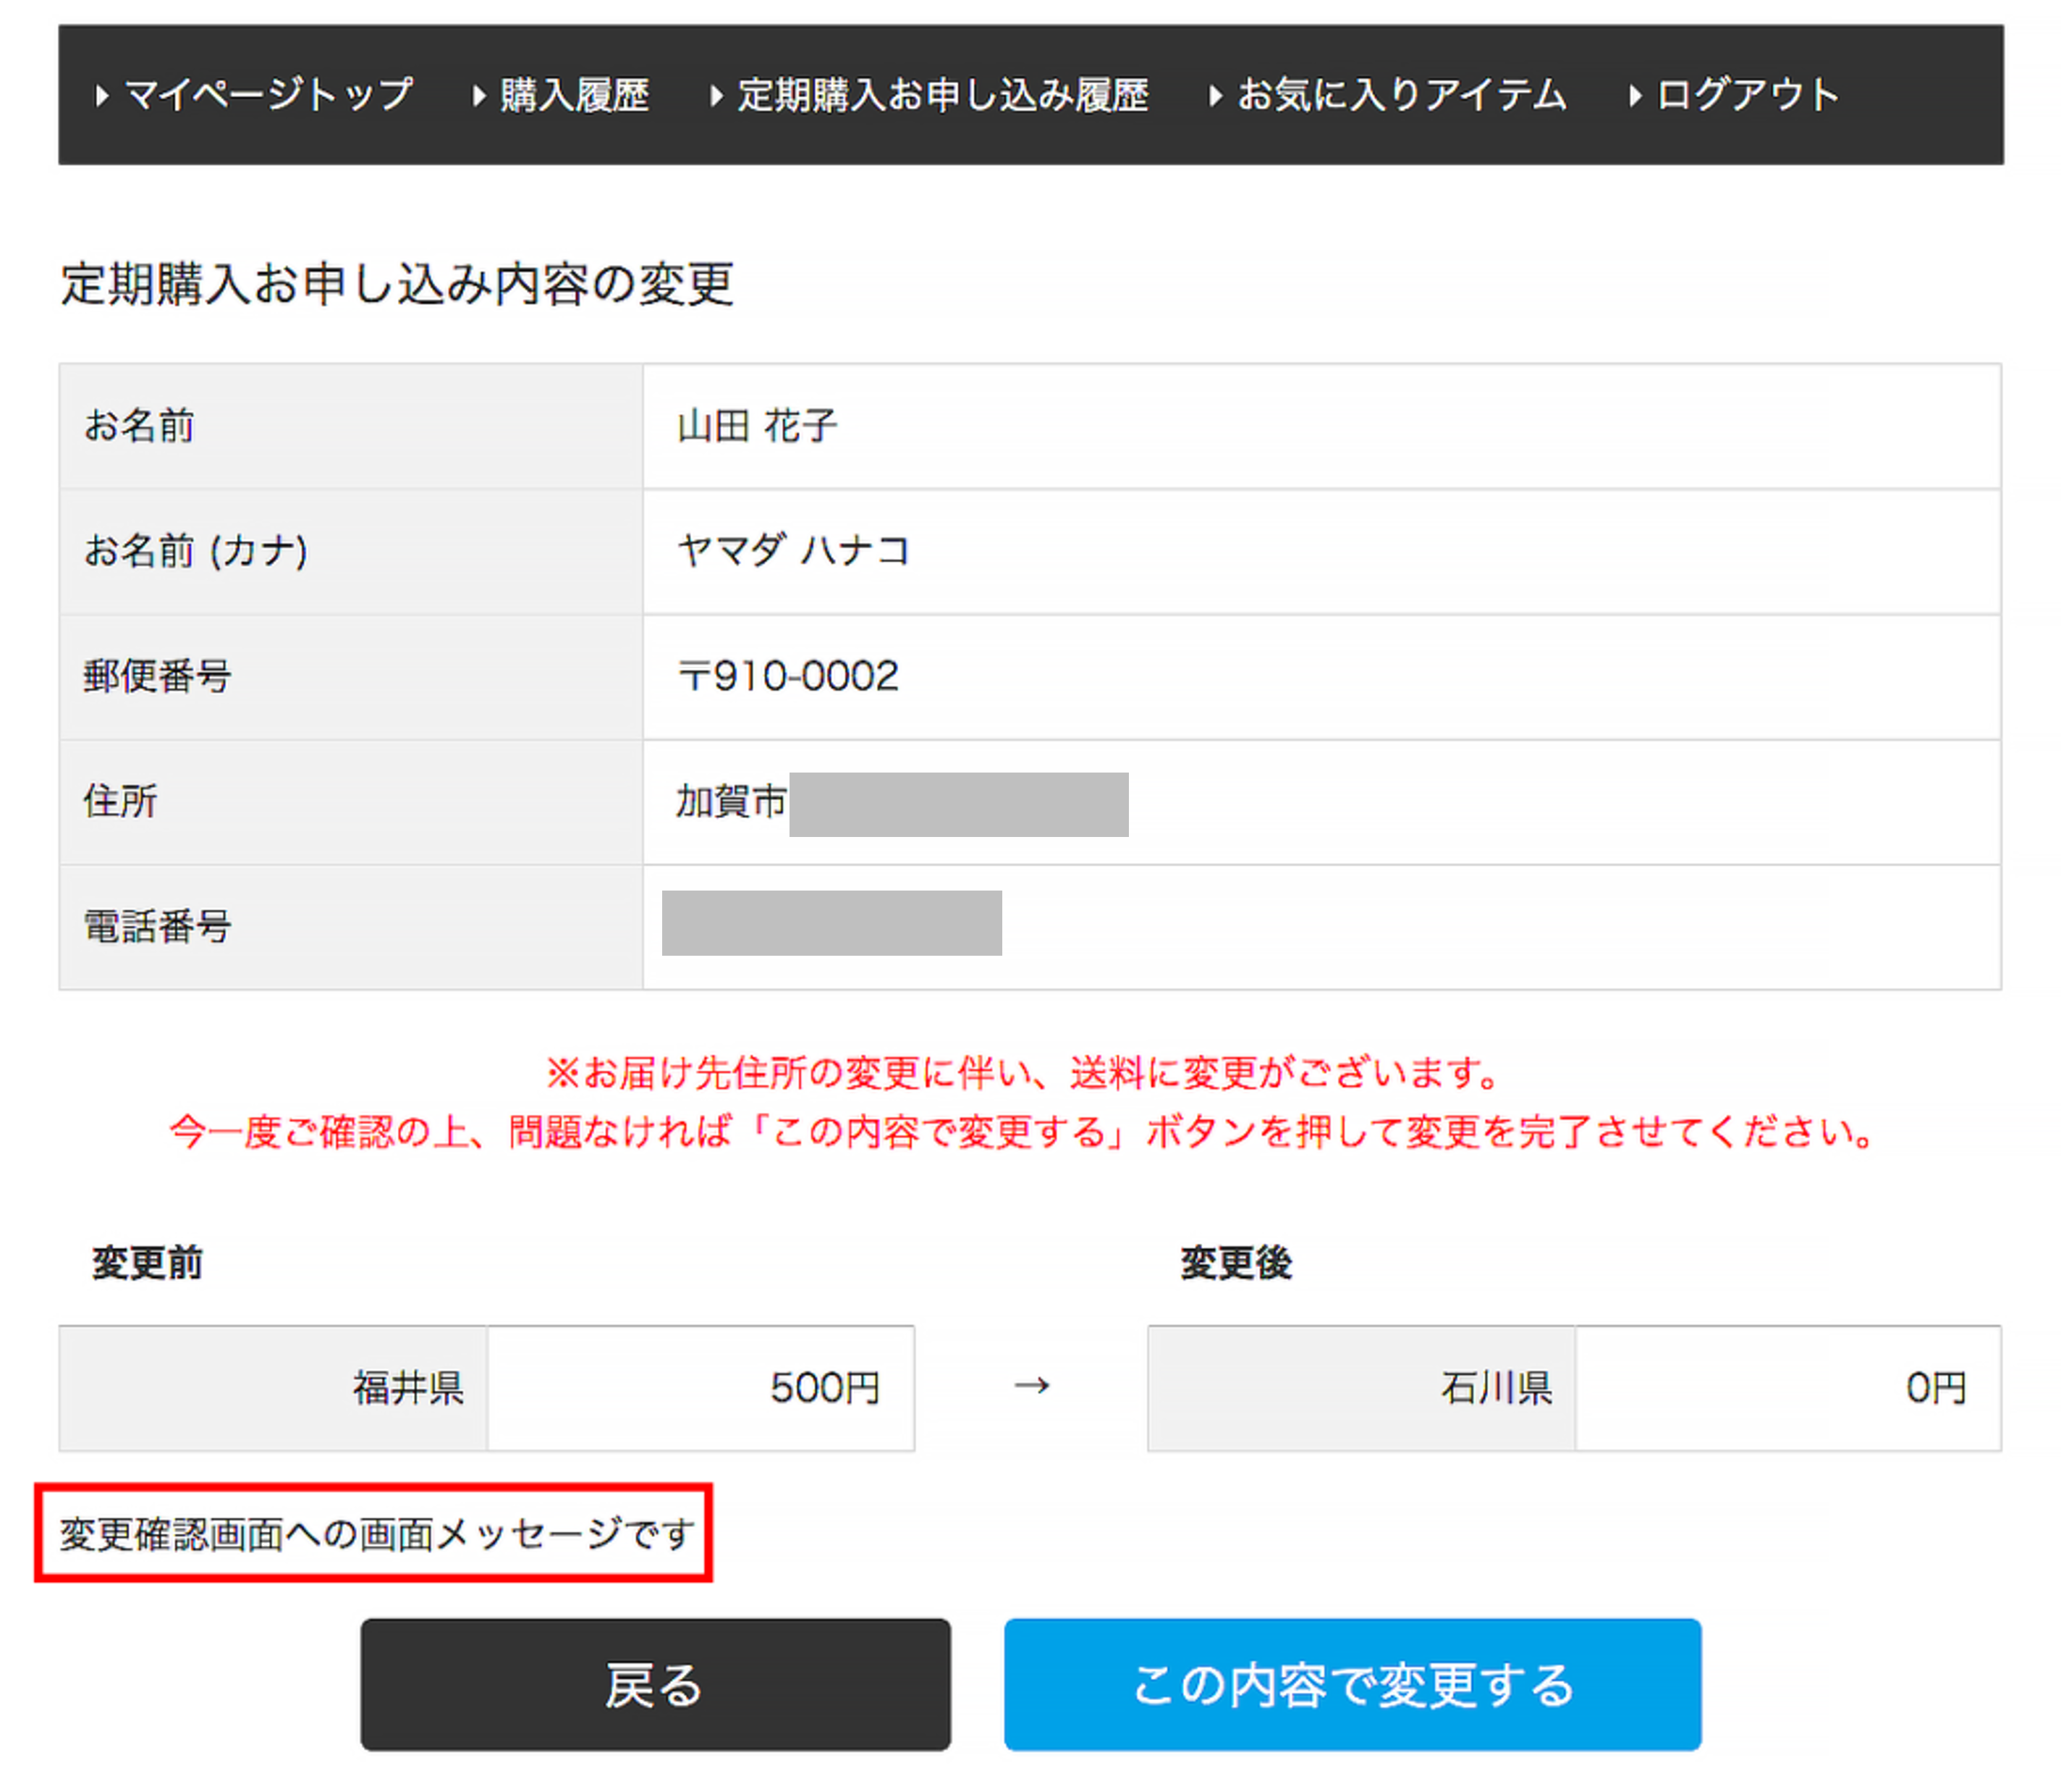The image size is (2061, 1792).
Task: Click the 変更確認画面への画面メッセージです text
Action: click(x=376, y=1533)
